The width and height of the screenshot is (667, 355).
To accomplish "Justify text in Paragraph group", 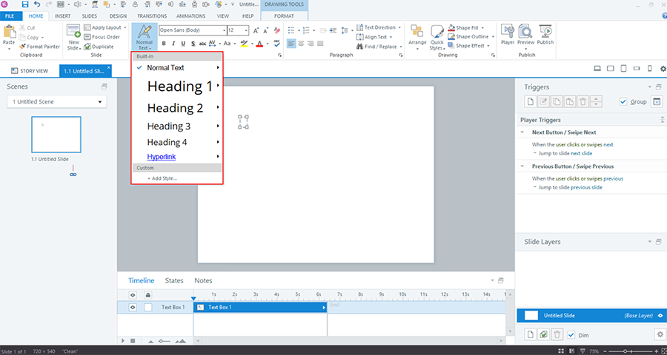I will click(320, 44).
